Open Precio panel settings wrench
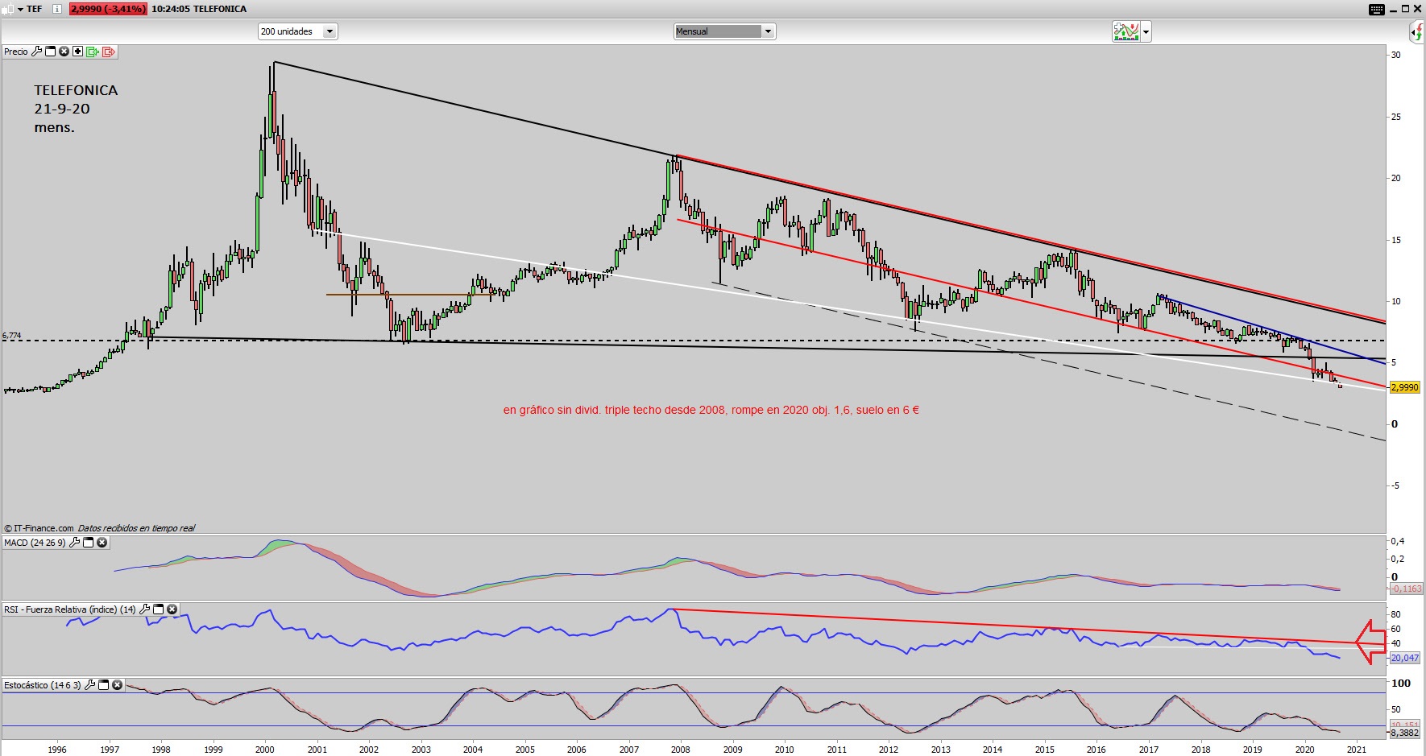The image size is (1426, 756). tap(37, 52)
